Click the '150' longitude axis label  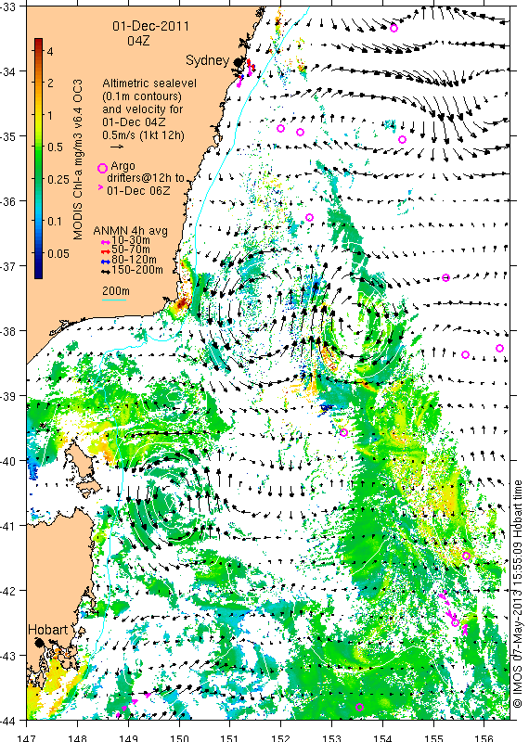[179, 738]
